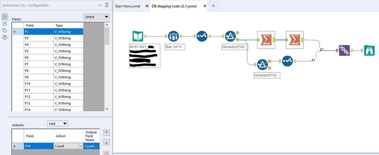Select the Select tool after Skip 1st 13
This screenshot has height=155, width=379.
202,36
